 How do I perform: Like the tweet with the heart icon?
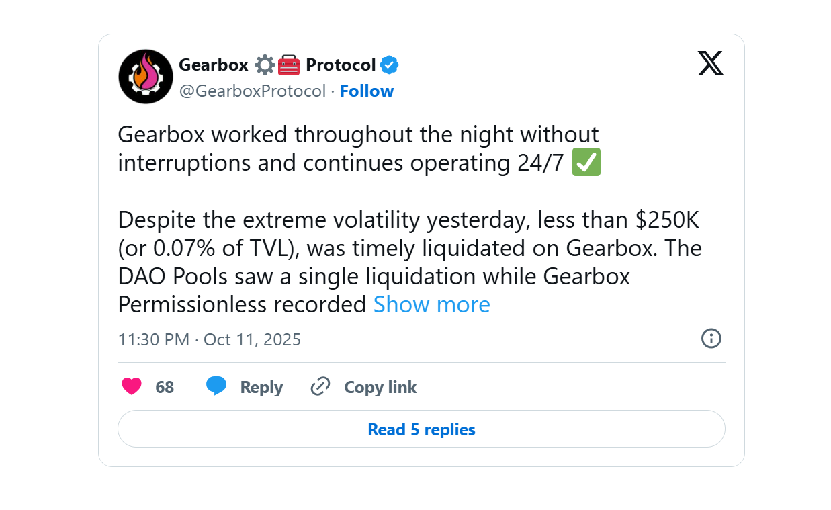tap(132, 387)
